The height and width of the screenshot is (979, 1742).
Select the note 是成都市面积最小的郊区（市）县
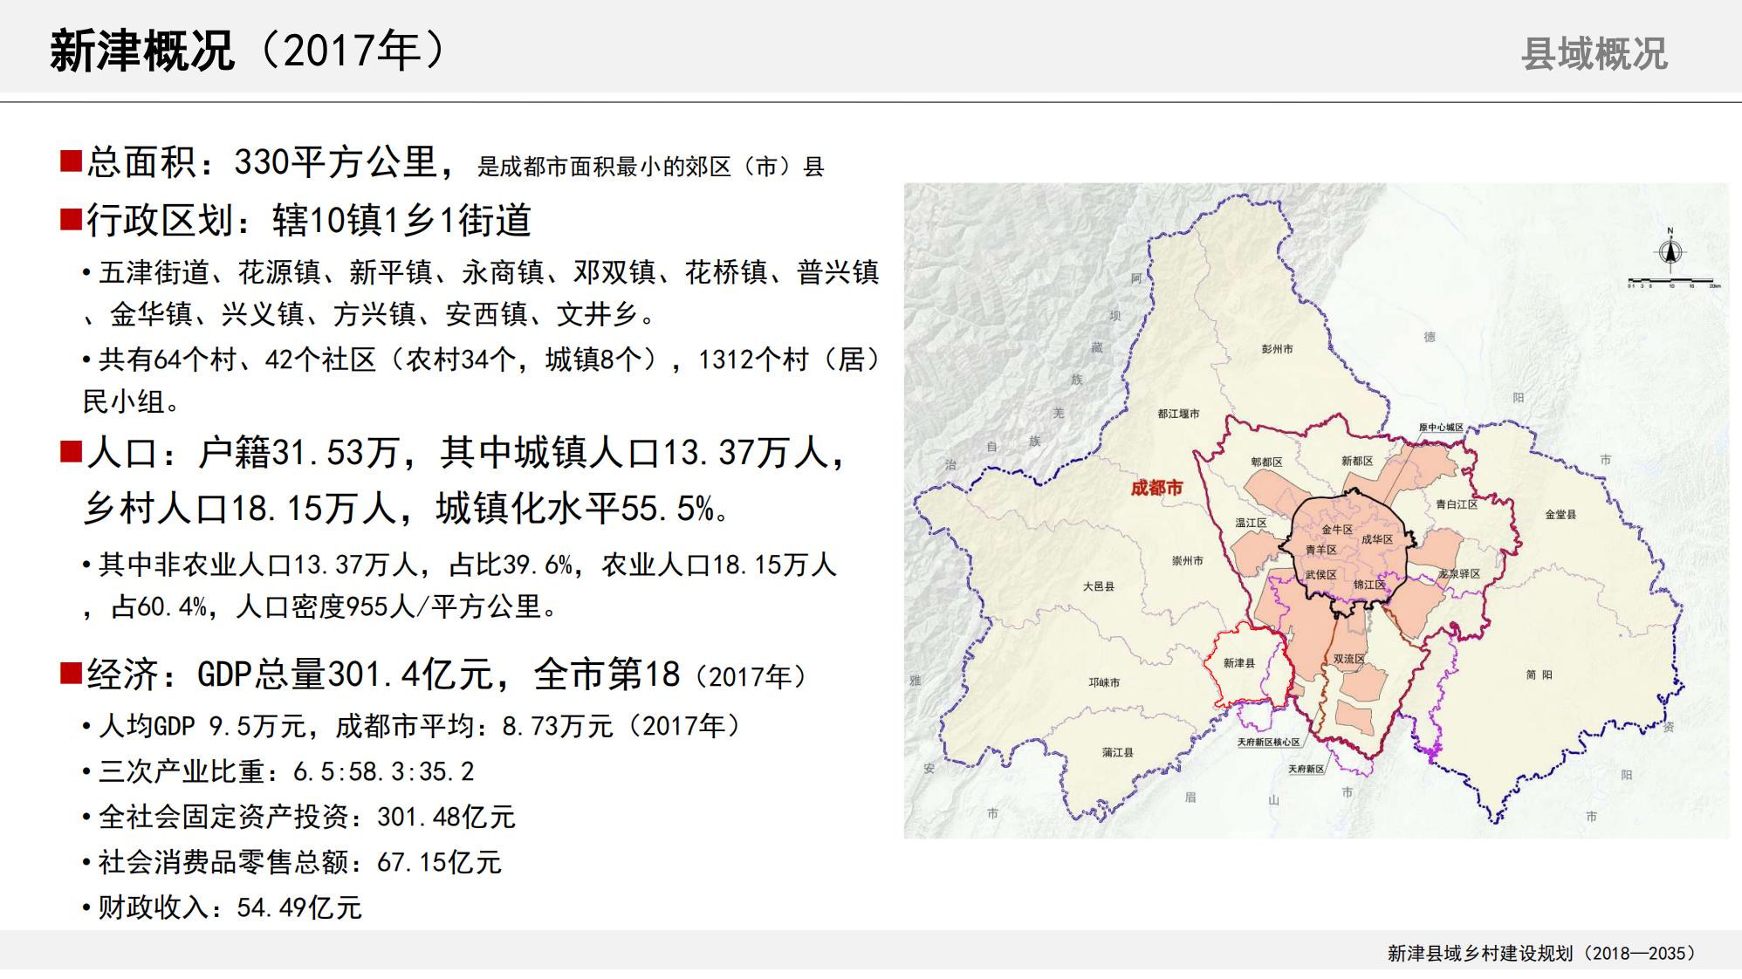coord(650,167)
